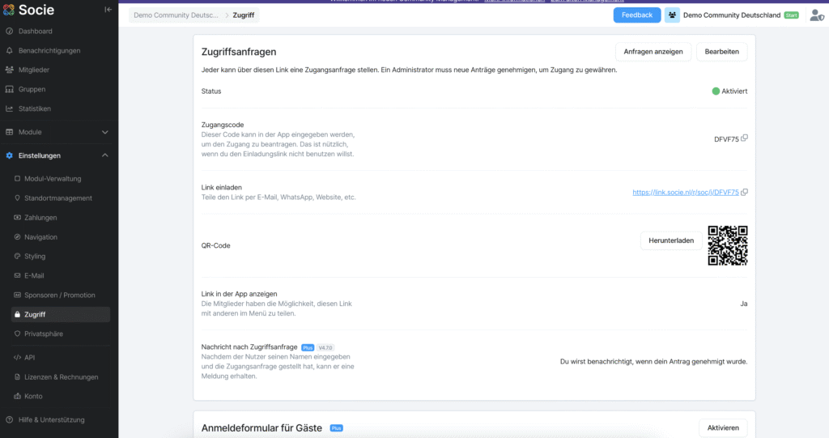This screenshot has width=829, height=438.
Task: Select Privatsphäre in settings menu
Action: click(44, 334)
